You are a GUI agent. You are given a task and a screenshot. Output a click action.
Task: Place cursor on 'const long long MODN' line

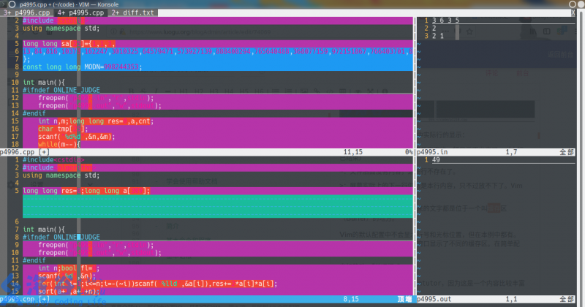pos(80,67)
